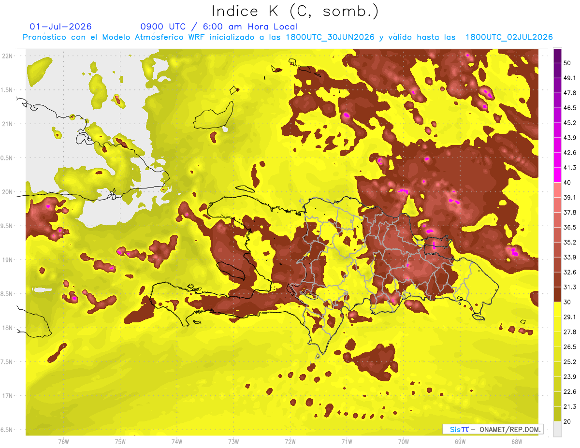
Task: Click the dark brown 30 colorbar segment
Action: (x=557, y=294)
